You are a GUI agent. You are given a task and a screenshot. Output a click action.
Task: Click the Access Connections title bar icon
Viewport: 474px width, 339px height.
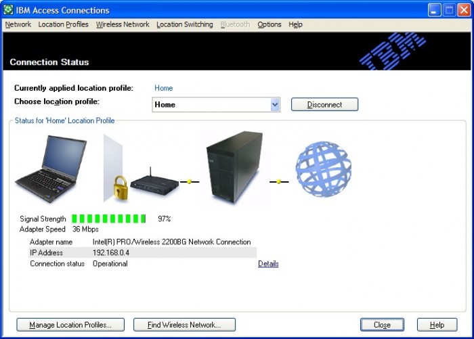coord(8,10)
